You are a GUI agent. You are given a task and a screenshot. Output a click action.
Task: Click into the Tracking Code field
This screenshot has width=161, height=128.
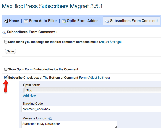pyautogui.click(x=91, y=109)
